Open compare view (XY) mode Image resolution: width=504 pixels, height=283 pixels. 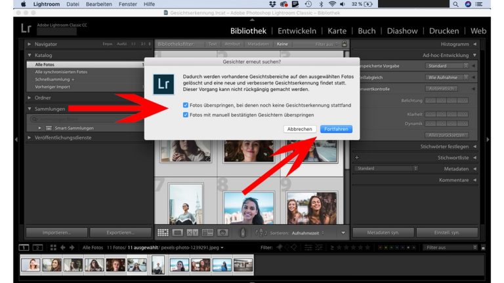click(x=193, y=233)
